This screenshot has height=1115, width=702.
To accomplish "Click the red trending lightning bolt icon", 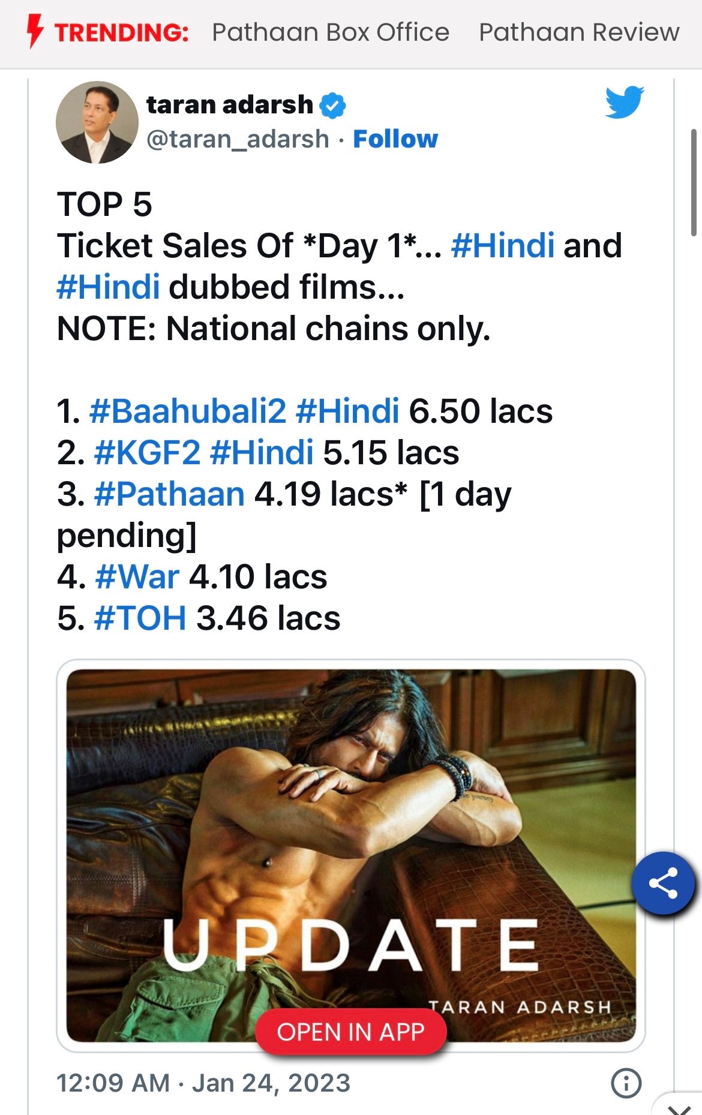I will coord(35,31).
